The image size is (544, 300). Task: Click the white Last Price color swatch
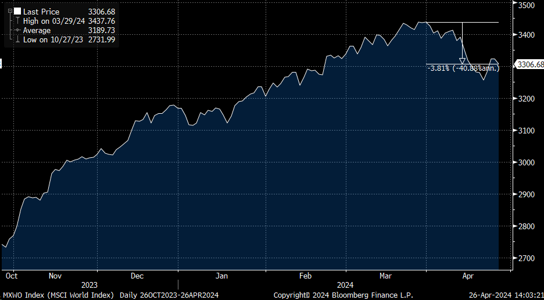[x=17, y=11]
